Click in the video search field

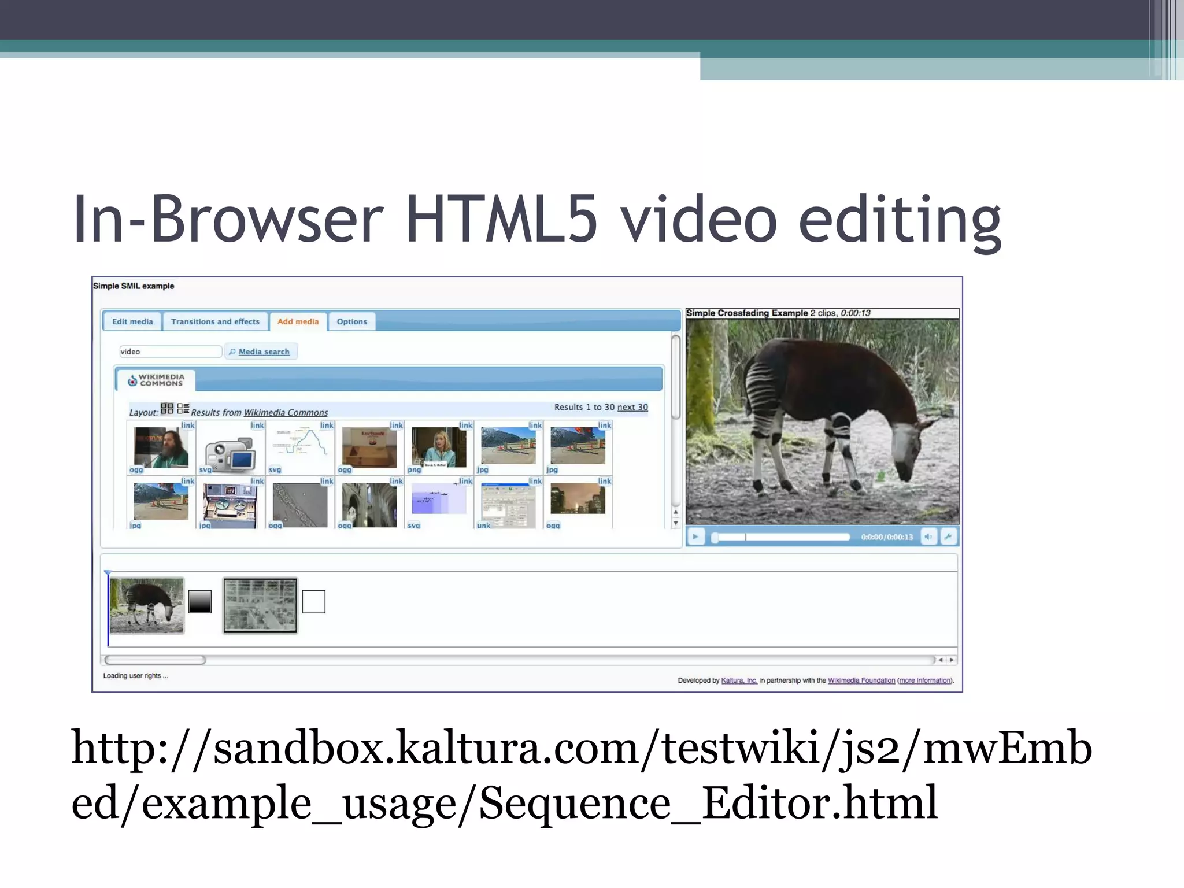pyautogui.click(x=170, y=351)
